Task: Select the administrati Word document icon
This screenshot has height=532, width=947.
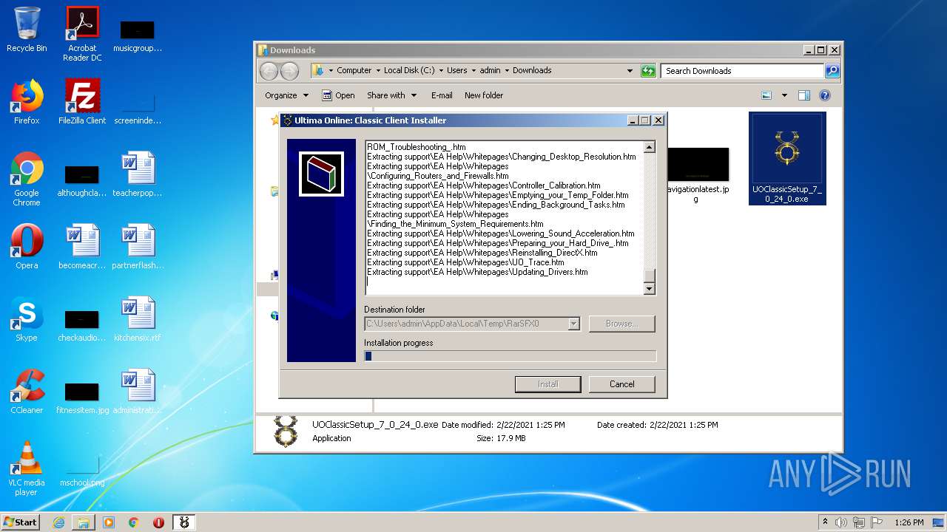Action: pos(138,392)
